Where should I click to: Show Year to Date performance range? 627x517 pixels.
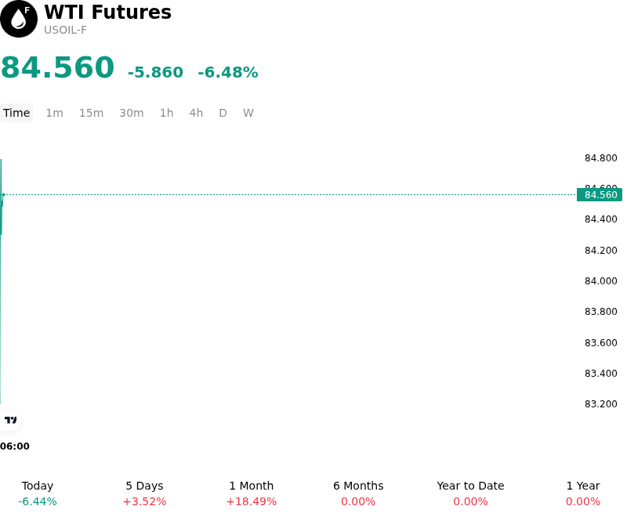click(471, 493)
